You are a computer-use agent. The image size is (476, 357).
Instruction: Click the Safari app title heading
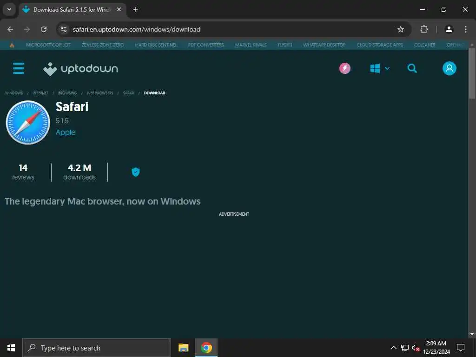(72, 106)
